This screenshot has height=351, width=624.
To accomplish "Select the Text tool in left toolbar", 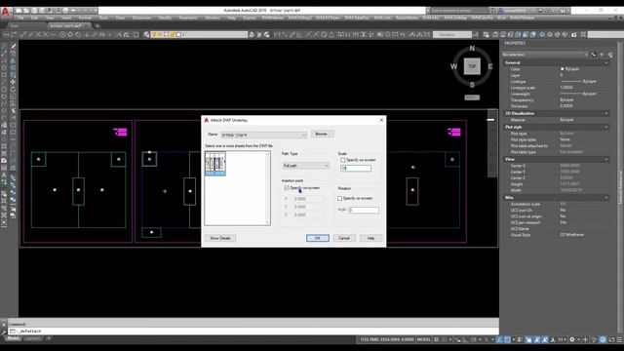I will [x=4, y=175].
